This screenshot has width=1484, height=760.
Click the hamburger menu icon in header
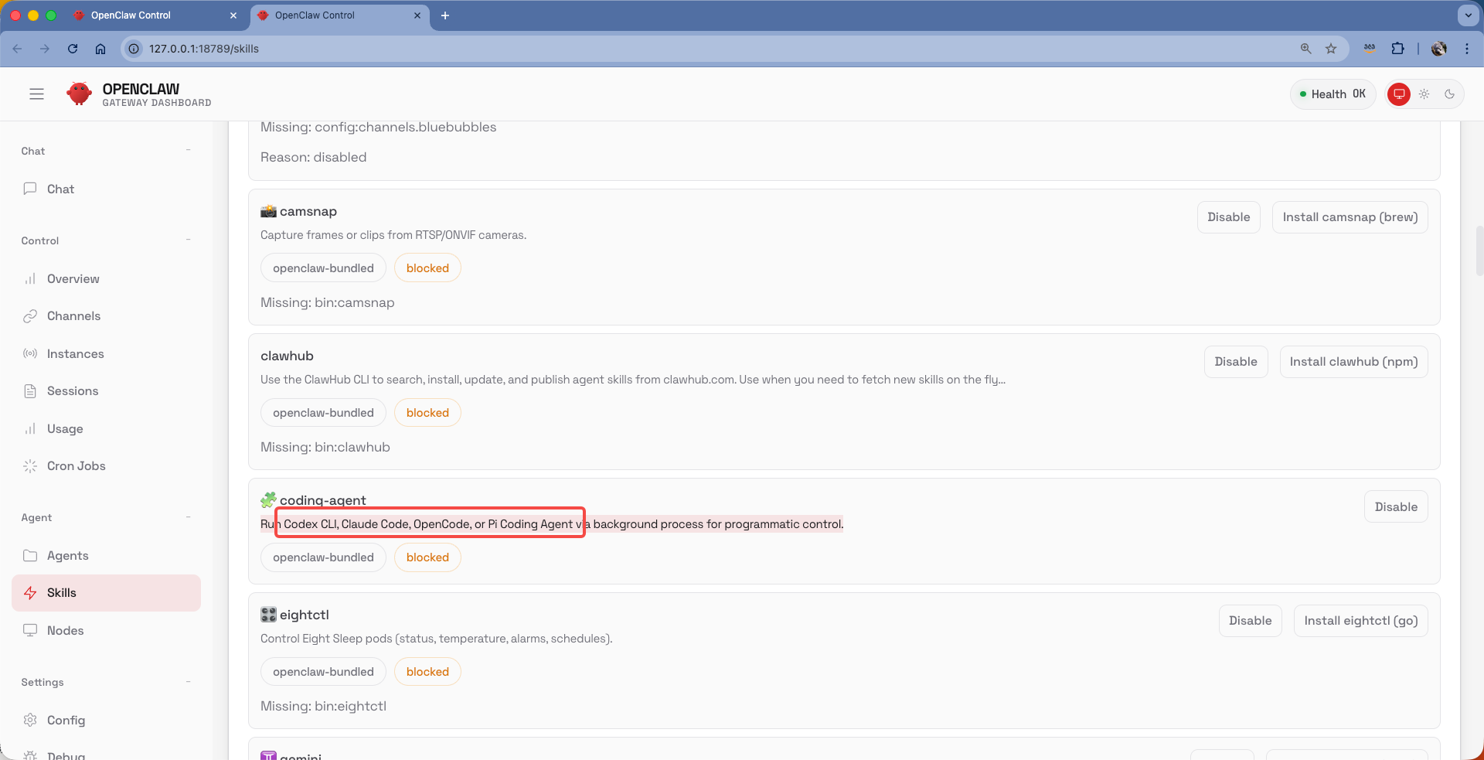[x=36, y=94]
